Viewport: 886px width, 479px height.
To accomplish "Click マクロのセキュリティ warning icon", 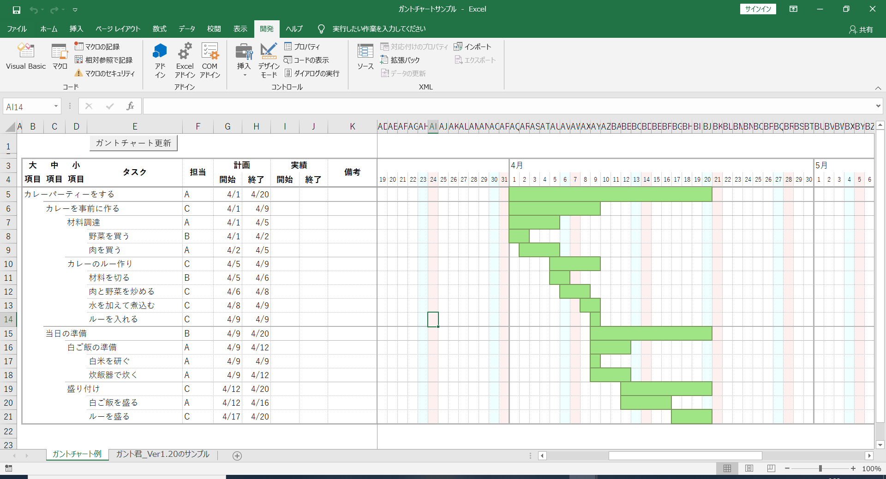I will tap(79, 73).
